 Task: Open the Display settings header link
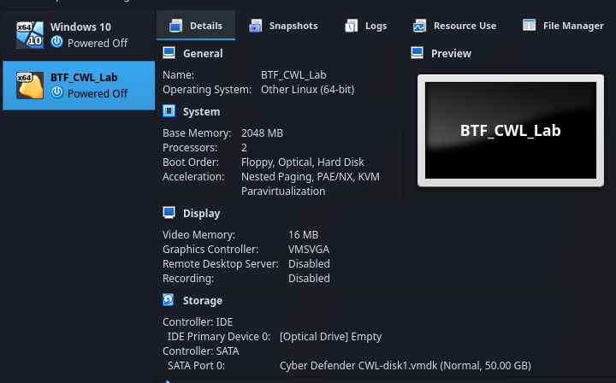click(201, 213)
